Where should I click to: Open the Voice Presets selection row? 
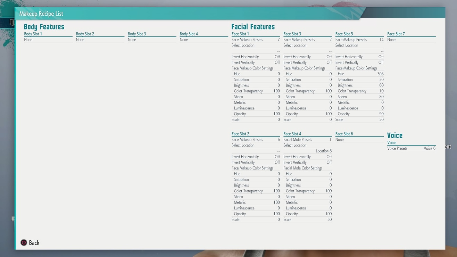(x=411, y=148)
